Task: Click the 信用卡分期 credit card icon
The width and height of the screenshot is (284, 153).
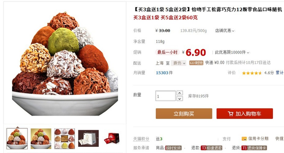Action: click(244, 139)
